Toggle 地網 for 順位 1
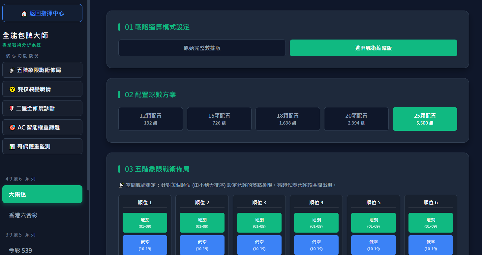Viewport: 482px width, 255px height. click(145, 223)
